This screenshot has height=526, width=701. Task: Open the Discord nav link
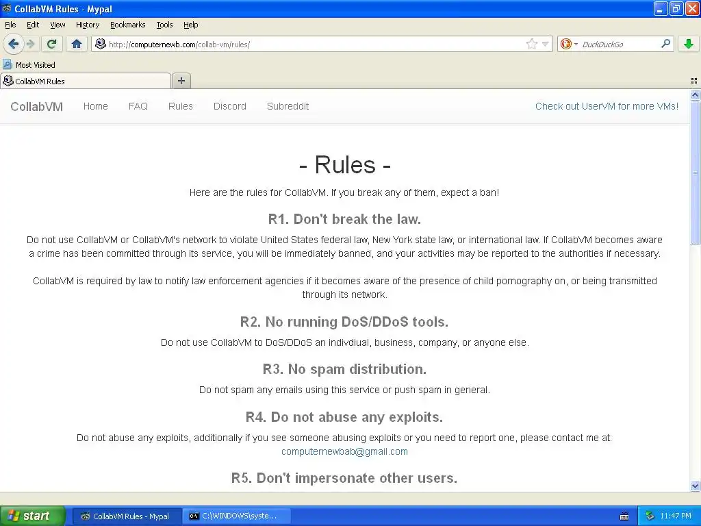[x=230, y=106]
